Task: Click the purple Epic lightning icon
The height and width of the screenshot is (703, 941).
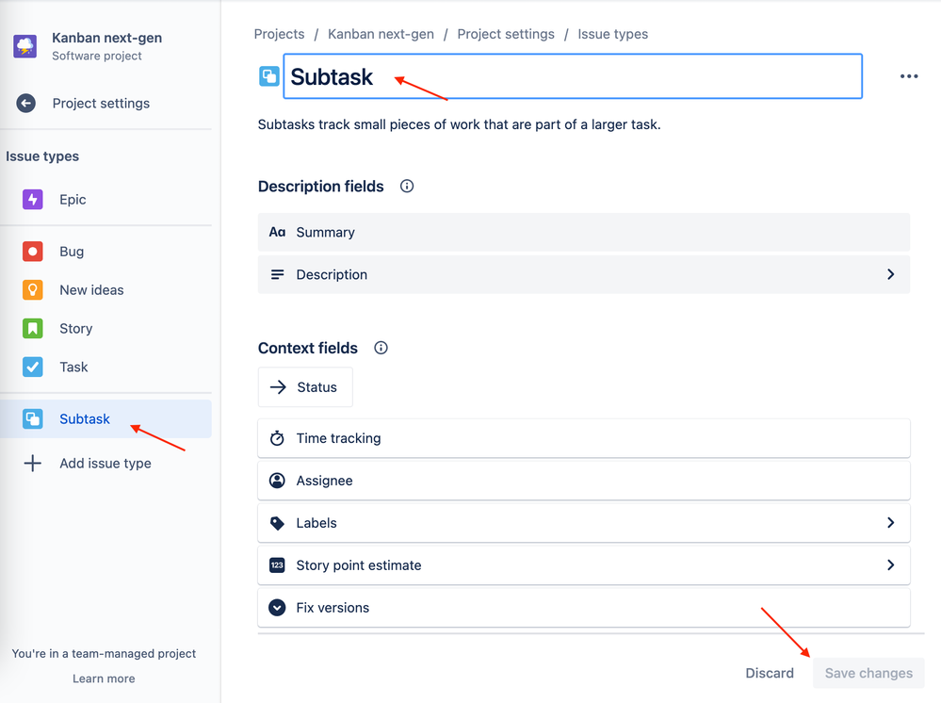Action: (x=32, y=200)
